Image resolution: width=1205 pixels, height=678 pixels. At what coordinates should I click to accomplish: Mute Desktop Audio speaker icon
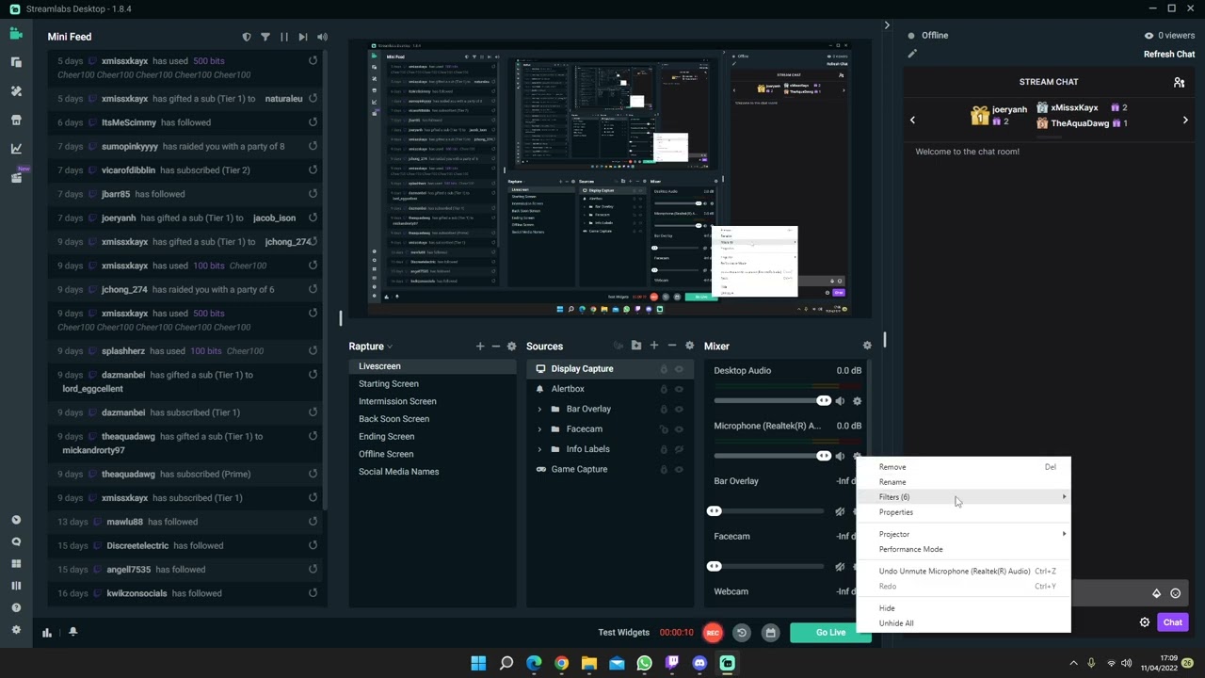click(840, 401)
